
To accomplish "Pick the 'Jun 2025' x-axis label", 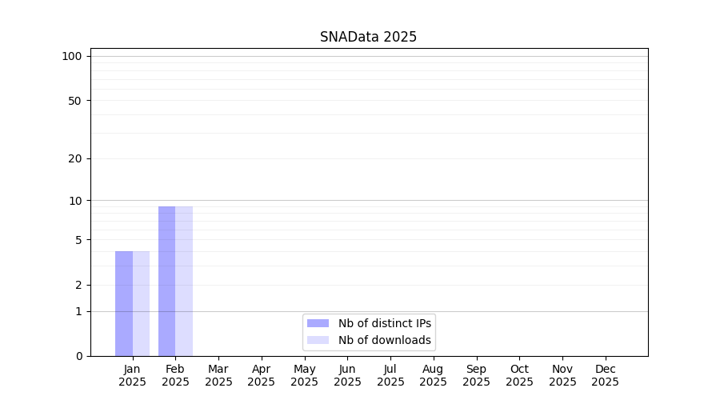I will pyautogui.click(x=347, y=375).
